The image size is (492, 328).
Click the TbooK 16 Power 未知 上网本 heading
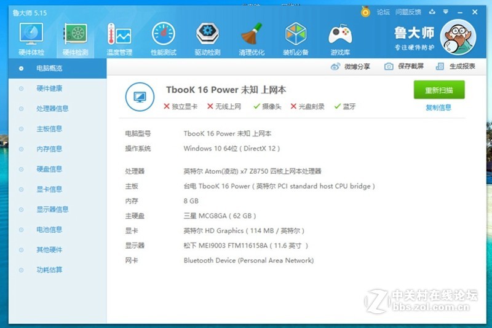click(x=226, y=90)
